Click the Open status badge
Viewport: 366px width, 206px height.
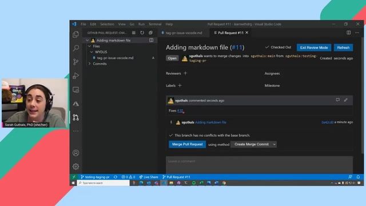(x=172, y=58)
